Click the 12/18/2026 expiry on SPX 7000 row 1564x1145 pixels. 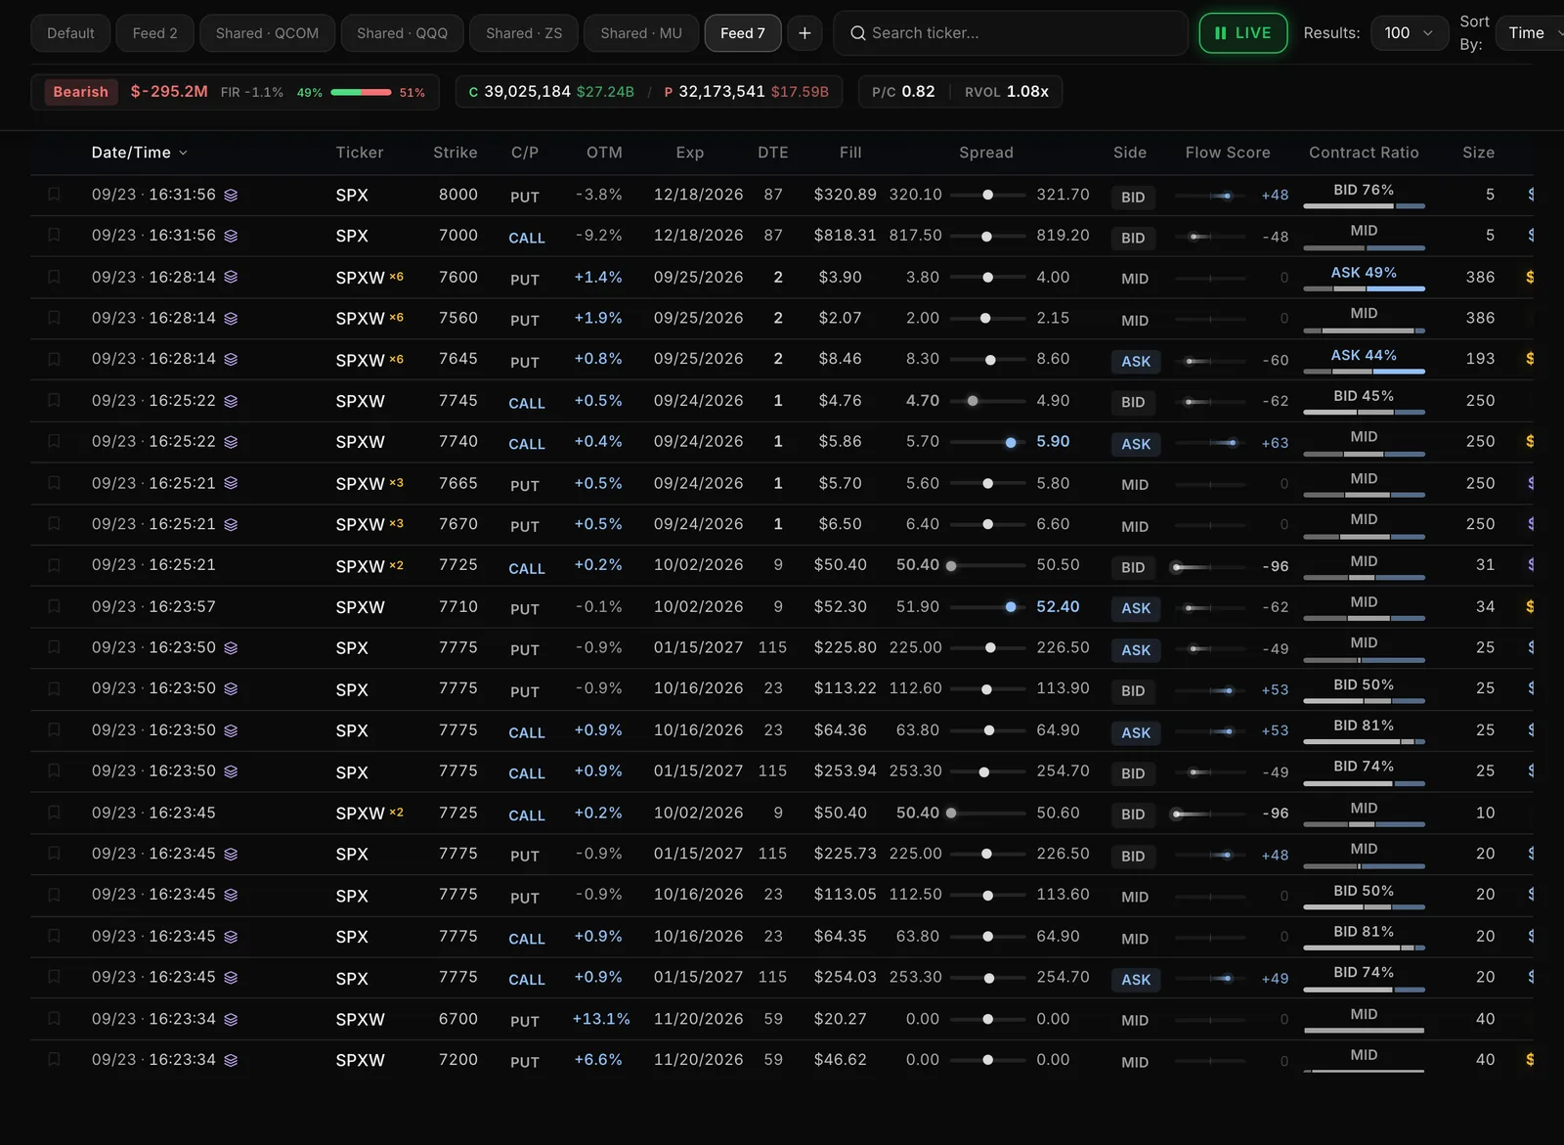tap(698, 236)
